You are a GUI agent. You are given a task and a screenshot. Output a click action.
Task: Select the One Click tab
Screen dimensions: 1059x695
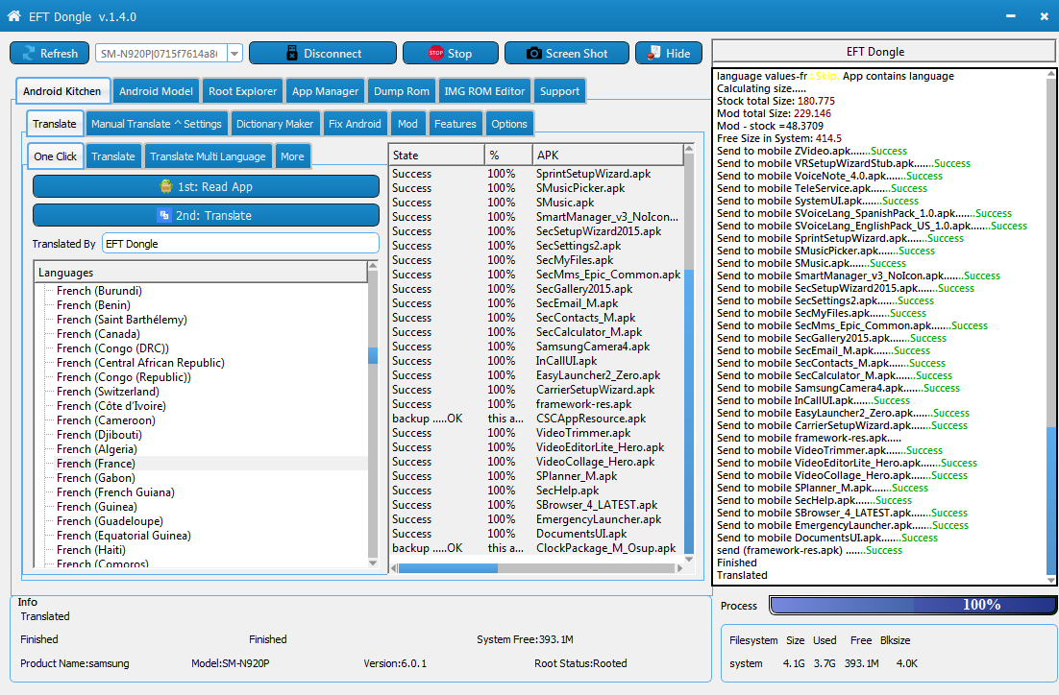[56, 156]
